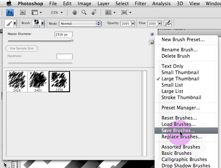The width and height of the screenshot is (221, 168).
Task: Open the Mode Normal dropdown
Action: click(x=80, y=24)
